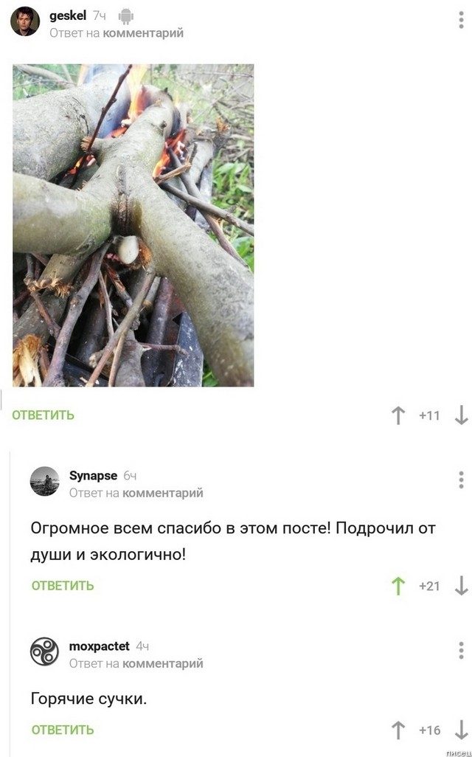Click the Android icon beside geskel's timestamp
This screenshot has width=472, height=757.
click(x=126, y=16)
